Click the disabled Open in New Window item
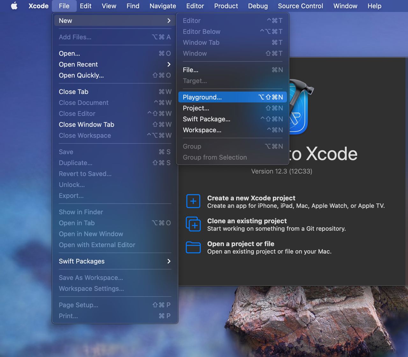 [x=115, y=234]
